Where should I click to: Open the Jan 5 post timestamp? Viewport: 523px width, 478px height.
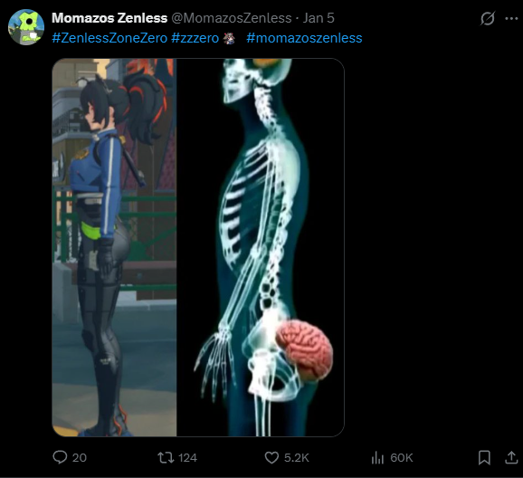tap(319, 18)
